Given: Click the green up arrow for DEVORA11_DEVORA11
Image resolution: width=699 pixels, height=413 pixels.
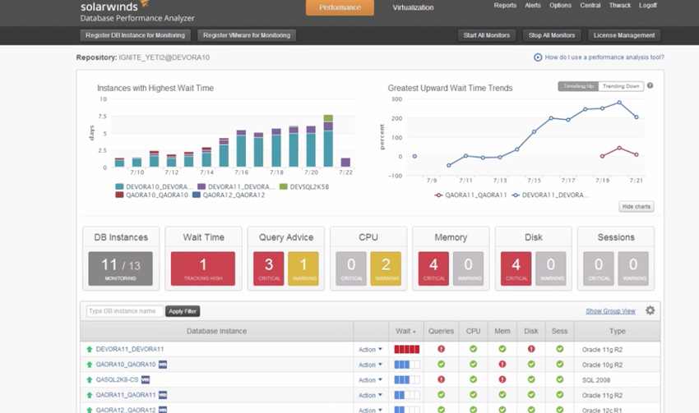Looking at the screenshot, I should coord(89,349).
